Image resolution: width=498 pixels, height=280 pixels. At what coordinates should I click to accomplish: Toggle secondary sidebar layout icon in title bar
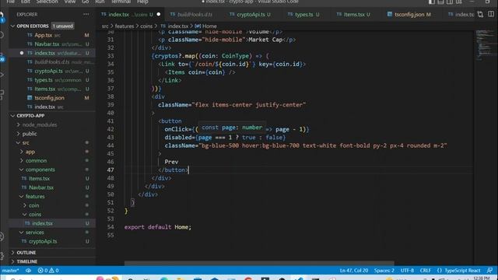tap(450, 2)
